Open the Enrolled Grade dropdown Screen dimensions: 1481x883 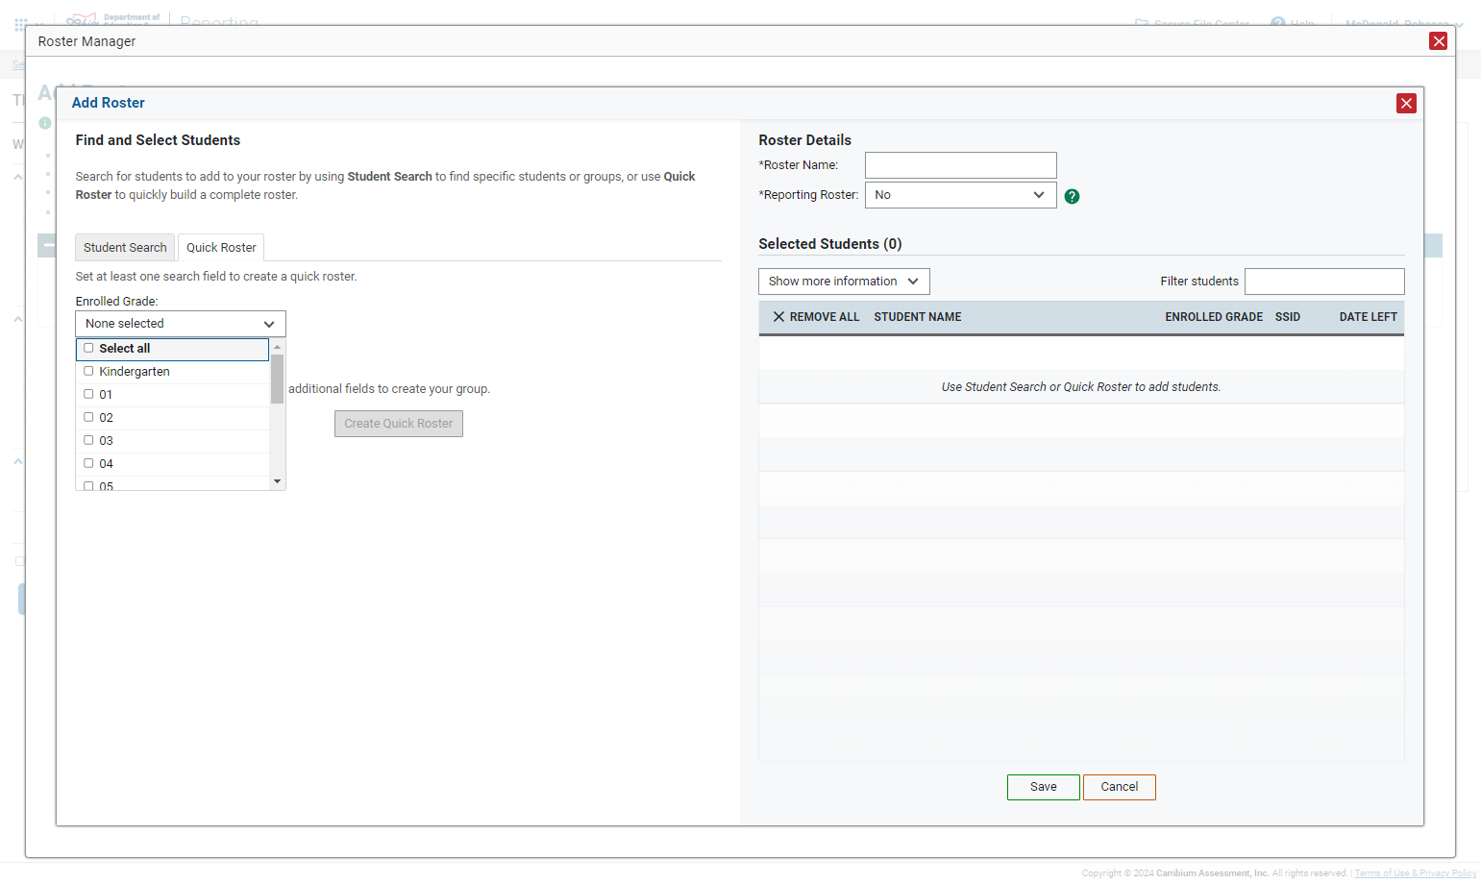(181, 324)
